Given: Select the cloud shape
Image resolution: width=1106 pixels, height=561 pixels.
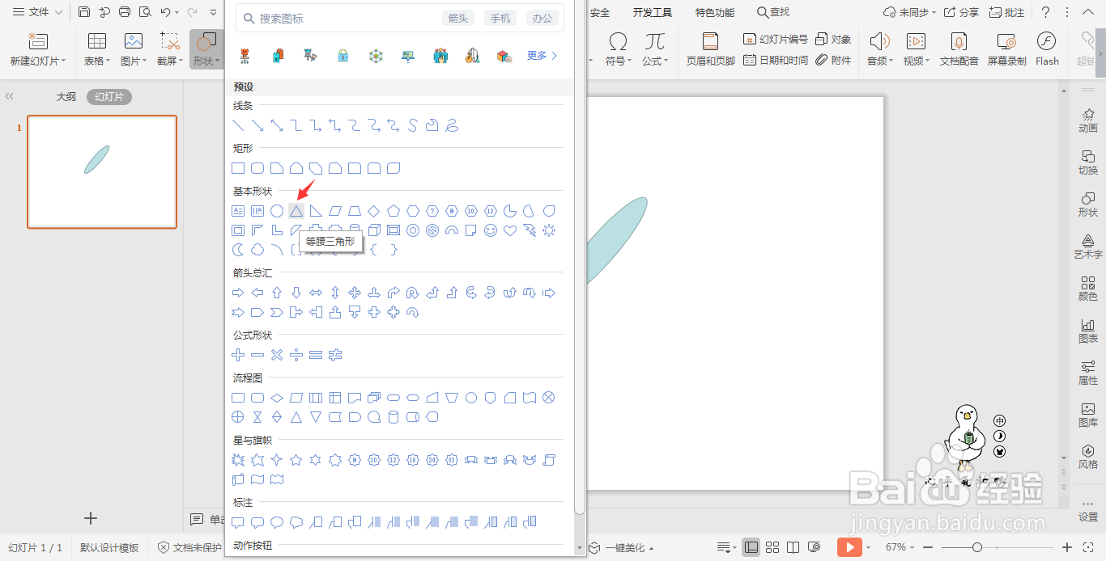Looking at the screenshot, I should (x=257, y=250).
